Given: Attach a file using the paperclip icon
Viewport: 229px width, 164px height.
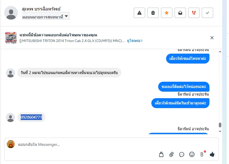Looking at the screenshot, I should tap(171, 154).
